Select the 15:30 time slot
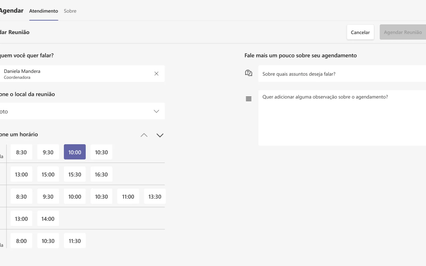Image resolution: width=426 pixels, height=266 pixels. click(75, 174)
